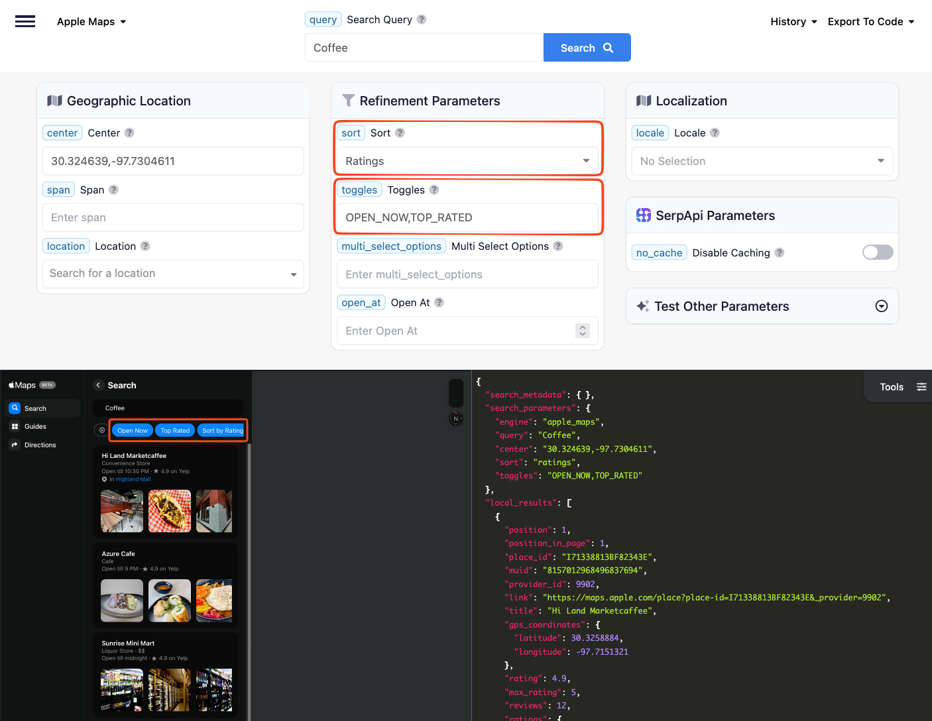The image size is (932, 721).
Task: Click the SerpApi Parameters logo icon
Action: [644, 215]
